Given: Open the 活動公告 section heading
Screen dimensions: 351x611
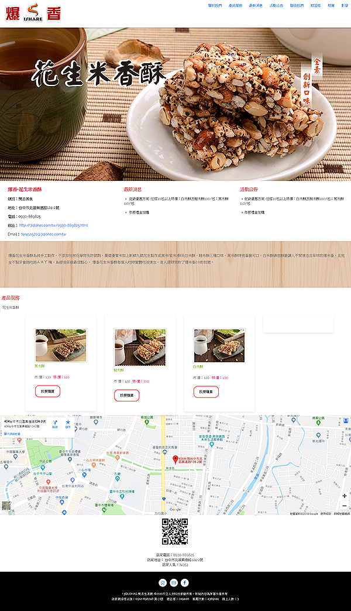Looking at the screenshot, I should point(249,190).
